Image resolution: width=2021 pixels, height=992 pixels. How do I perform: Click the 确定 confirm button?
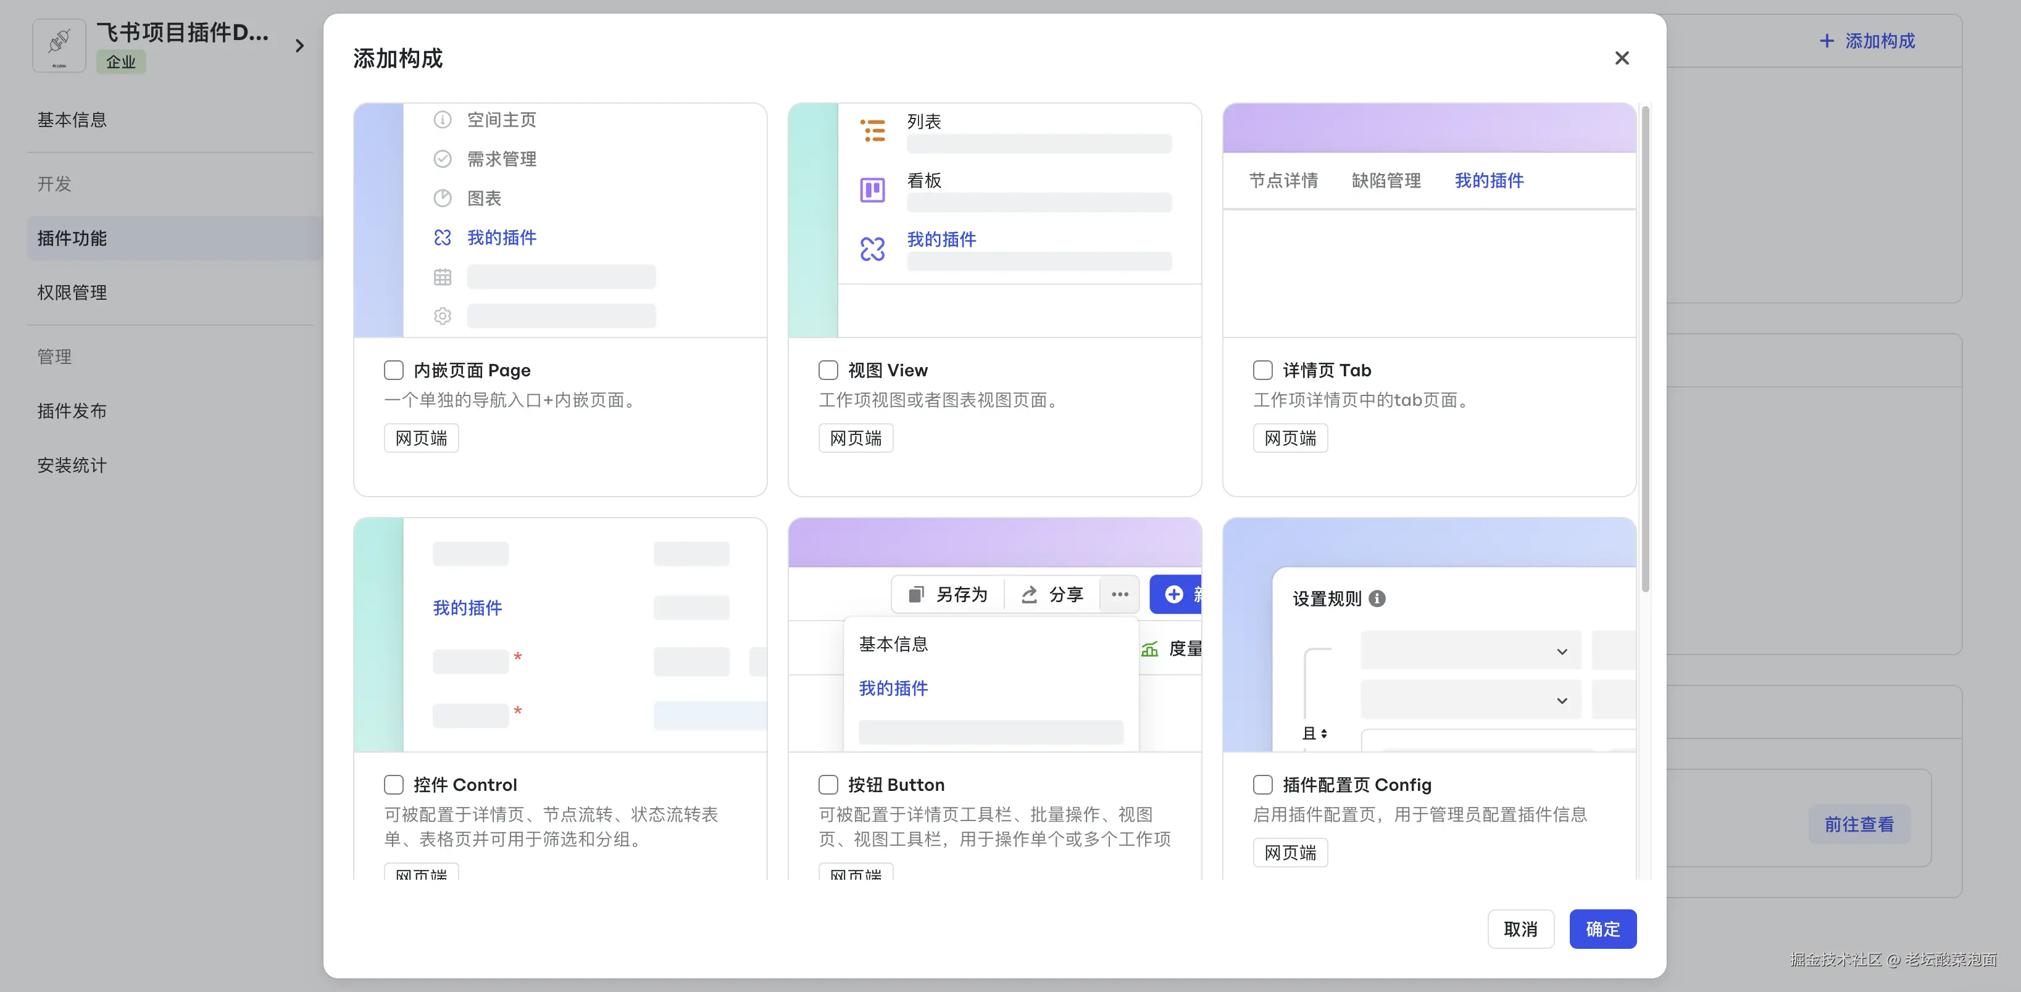[x=1602, y=929]
